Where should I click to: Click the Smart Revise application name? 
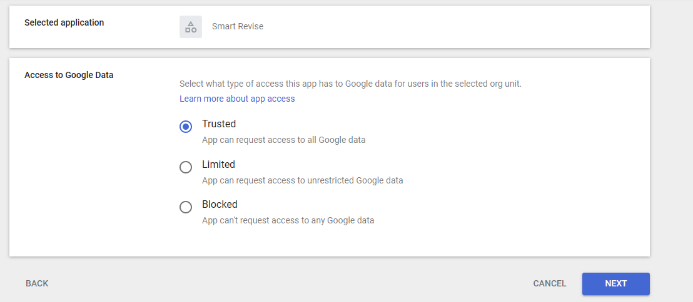click(237, 26)
